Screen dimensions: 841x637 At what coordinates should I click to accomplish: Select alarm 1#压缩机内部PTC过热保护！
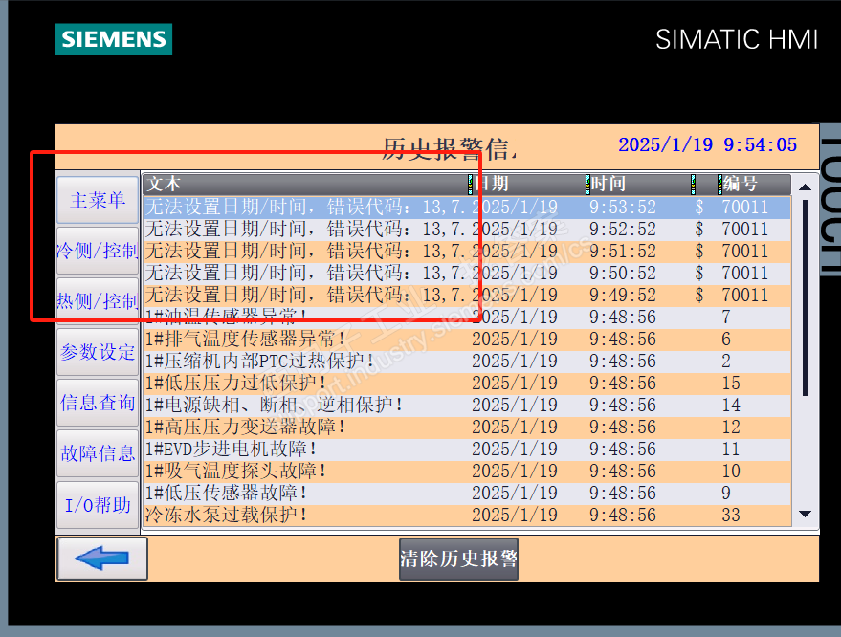pyautogui.click(x=467, y=361)
